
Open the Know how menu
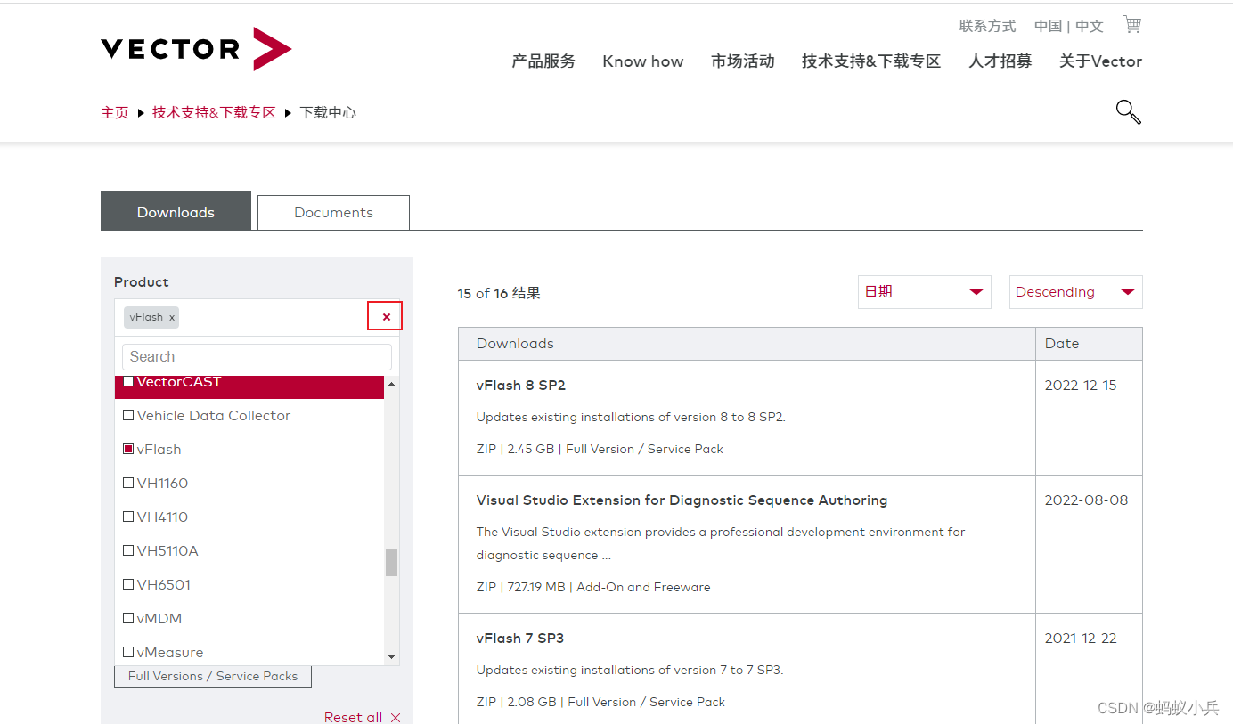[x=643, y=61]
